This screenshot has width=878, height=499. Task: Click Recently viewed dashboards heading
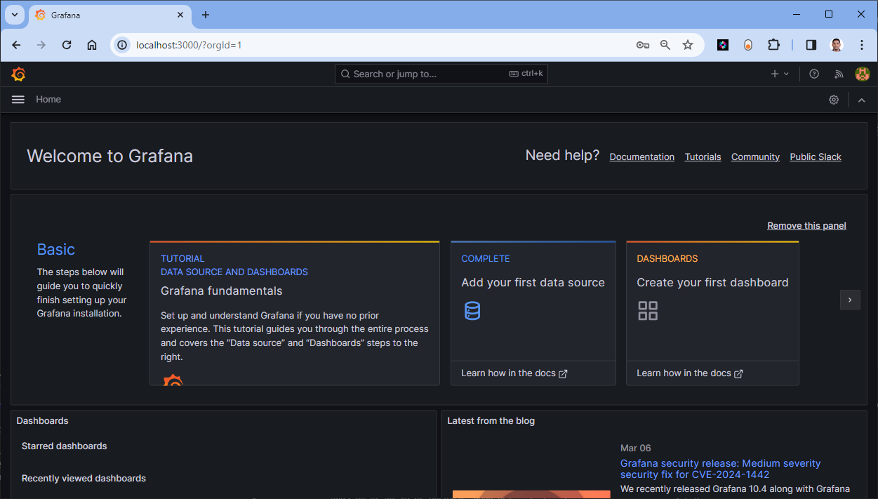coord(84,478)
